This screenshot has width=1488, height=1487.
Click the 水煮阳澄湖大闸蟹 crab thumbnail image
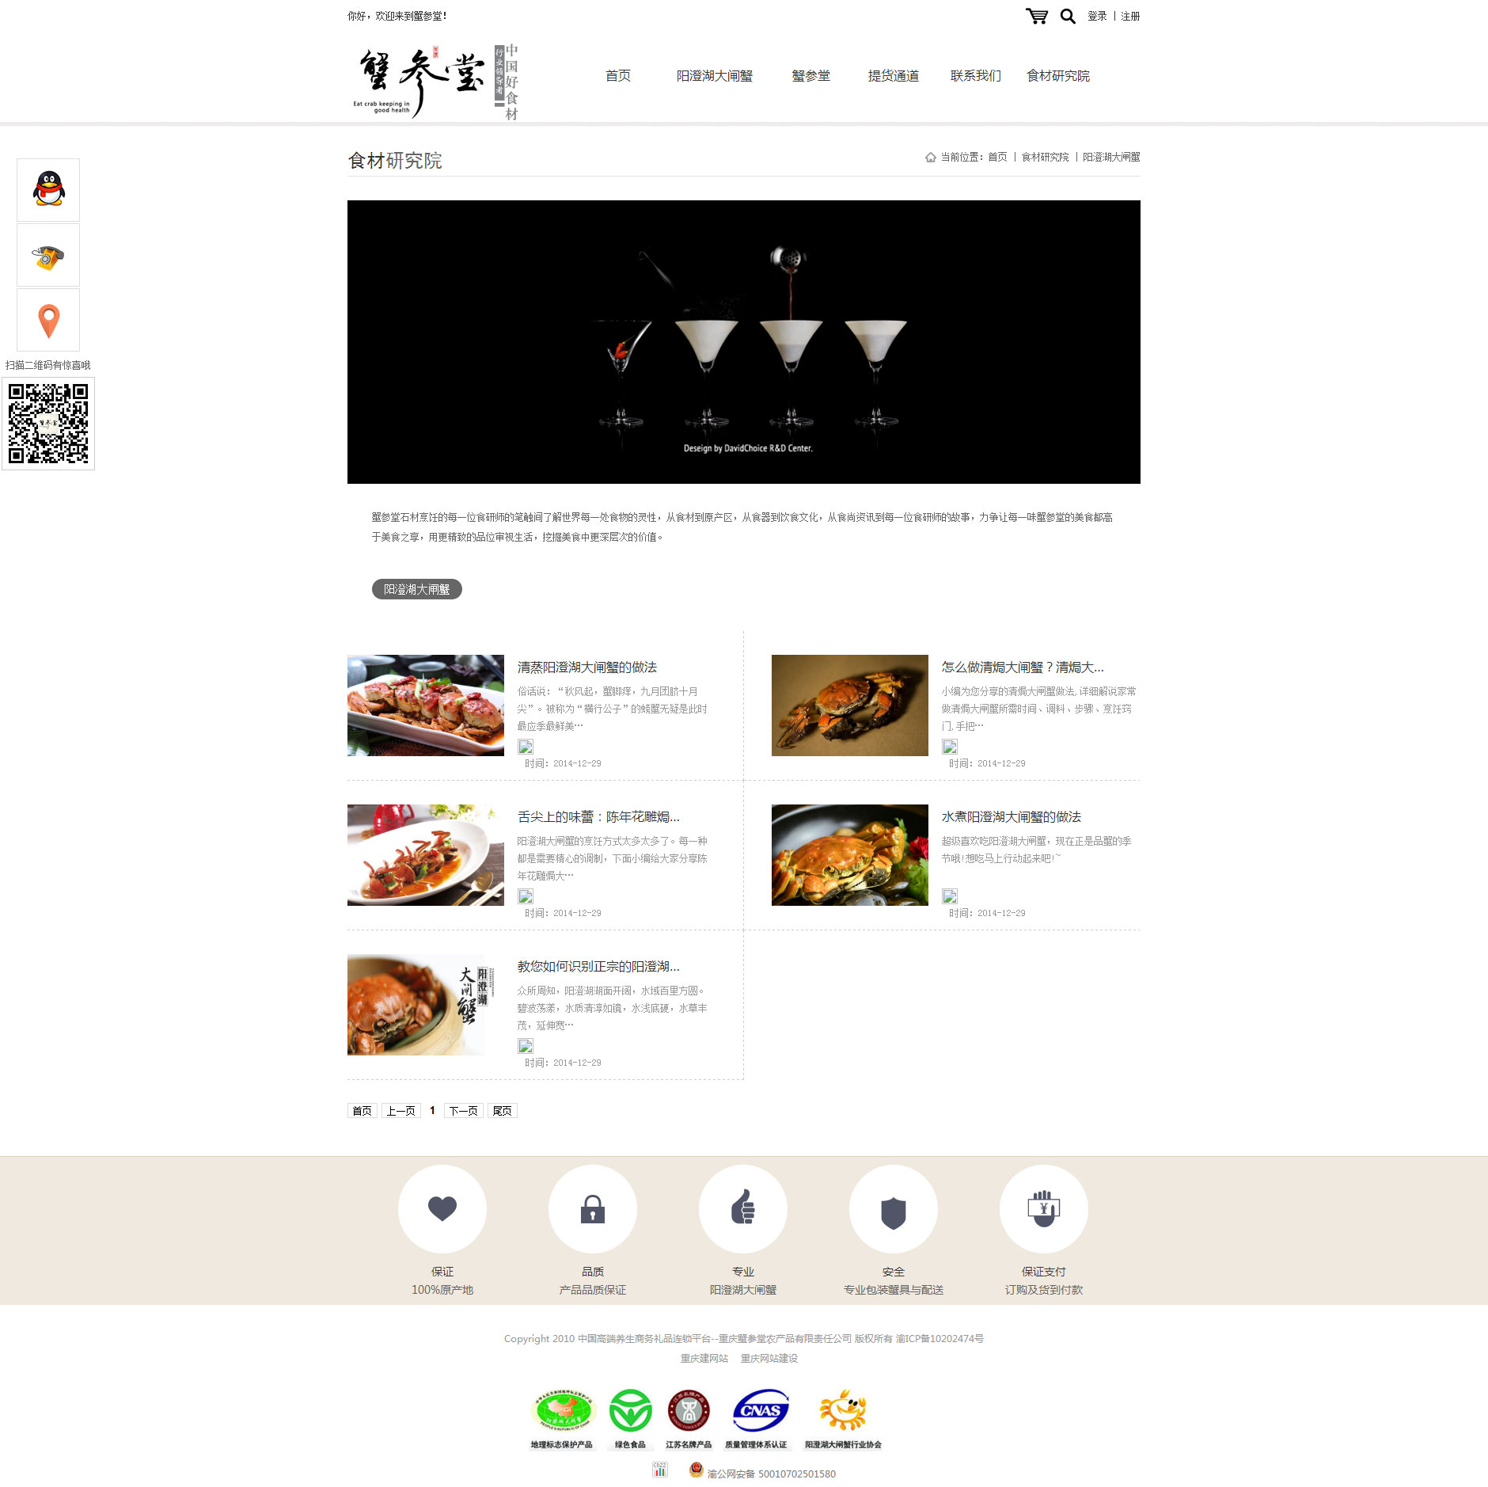coord(850,855)
